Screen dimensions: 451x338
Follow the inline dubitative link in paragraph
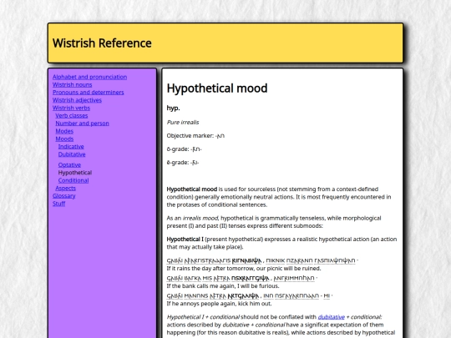[x=332, y=317]
